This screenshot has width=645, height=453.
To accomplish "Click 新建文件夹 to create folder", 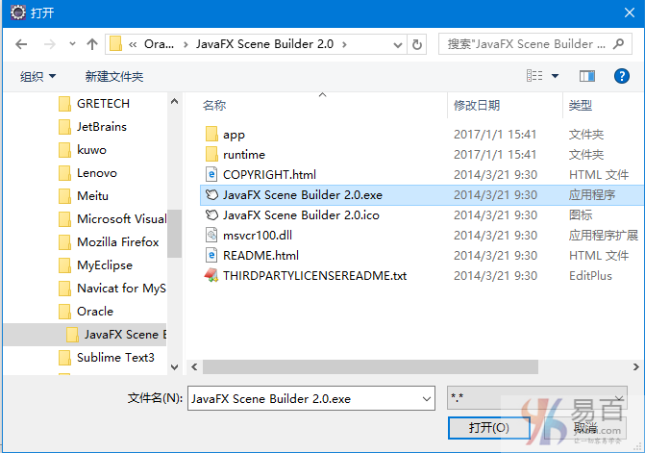I will pyautogui.click(x=114, y=77).
